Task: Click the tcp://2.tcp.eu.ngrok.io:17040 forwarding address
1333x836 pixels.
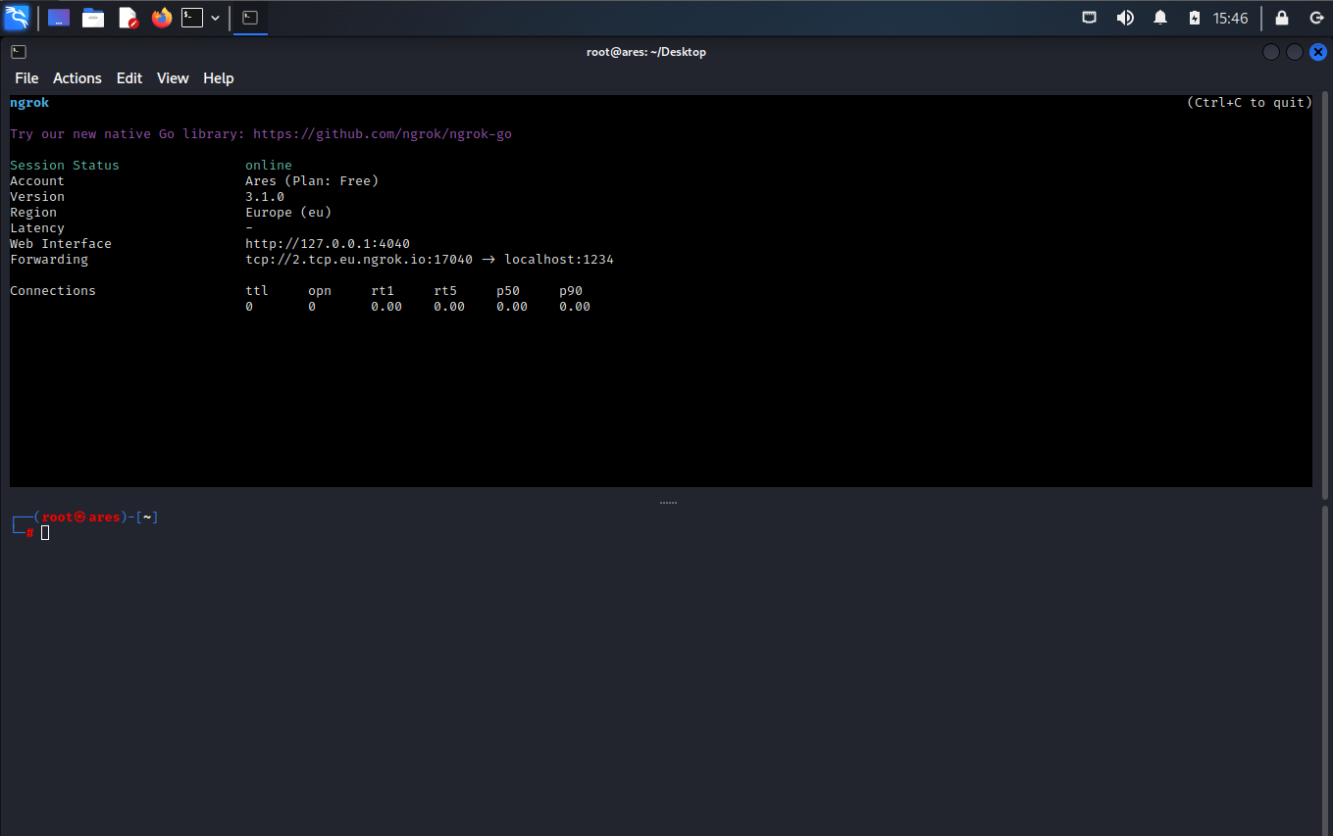Action: coord(359,260)
